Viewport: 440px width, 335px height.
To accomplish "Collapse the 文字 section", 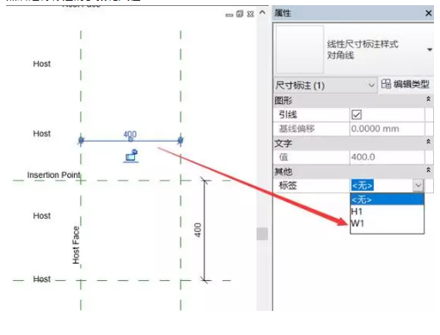I will coord(428,142).
